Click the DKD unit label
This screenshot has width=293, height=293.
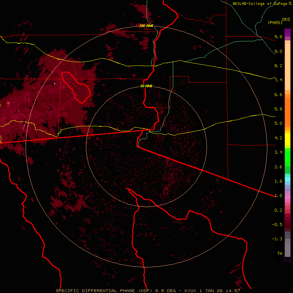click(286, 20)
